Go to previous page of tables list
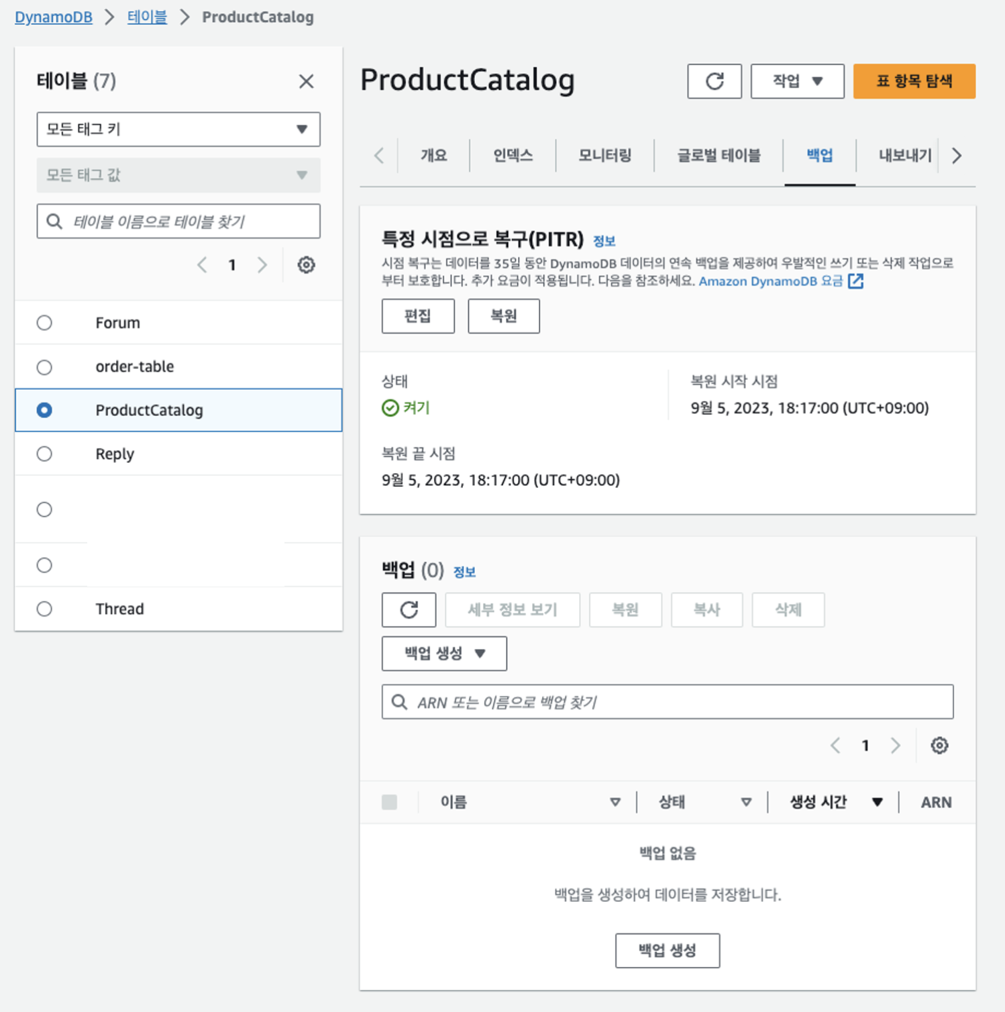This screenshot has height=1012, width=1005. [x=202, y=265]
